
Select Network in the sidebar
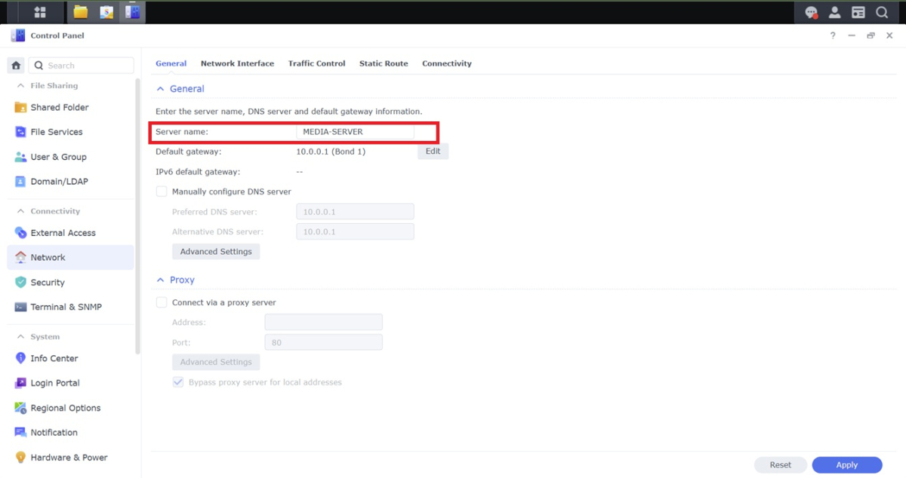pyautogui.click(x=70, y=257)
